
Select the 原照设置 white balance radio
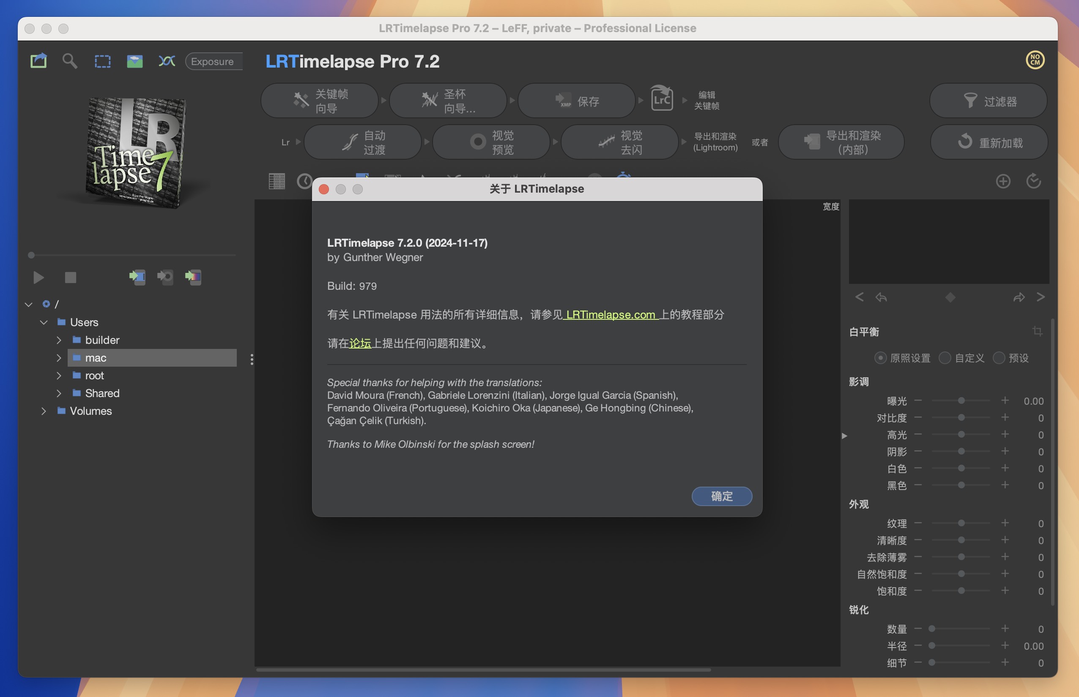(x=880, y=358)
